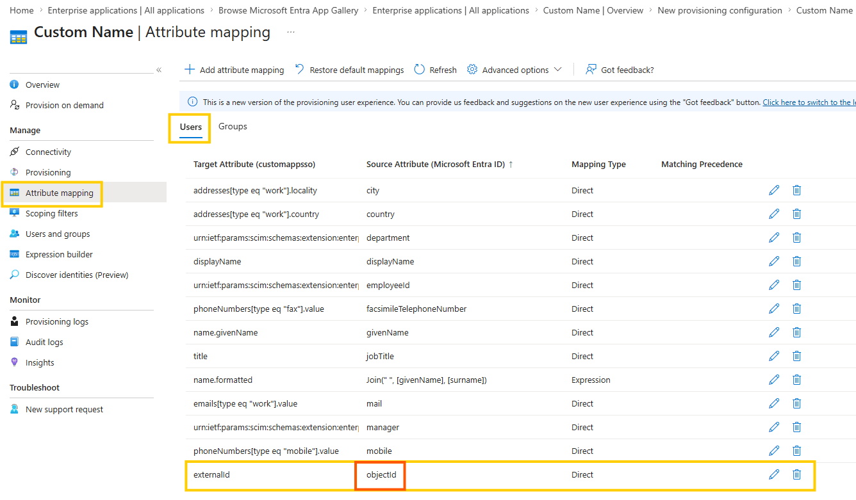Edit the externalId objectId mapping
This screenshot has height=500, width=856.
774,474
